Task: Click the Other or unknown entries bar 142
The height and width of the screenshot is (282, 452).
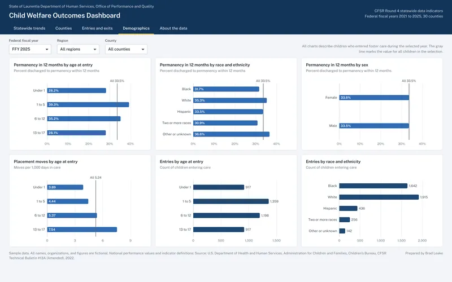Action: pos(342,231)
